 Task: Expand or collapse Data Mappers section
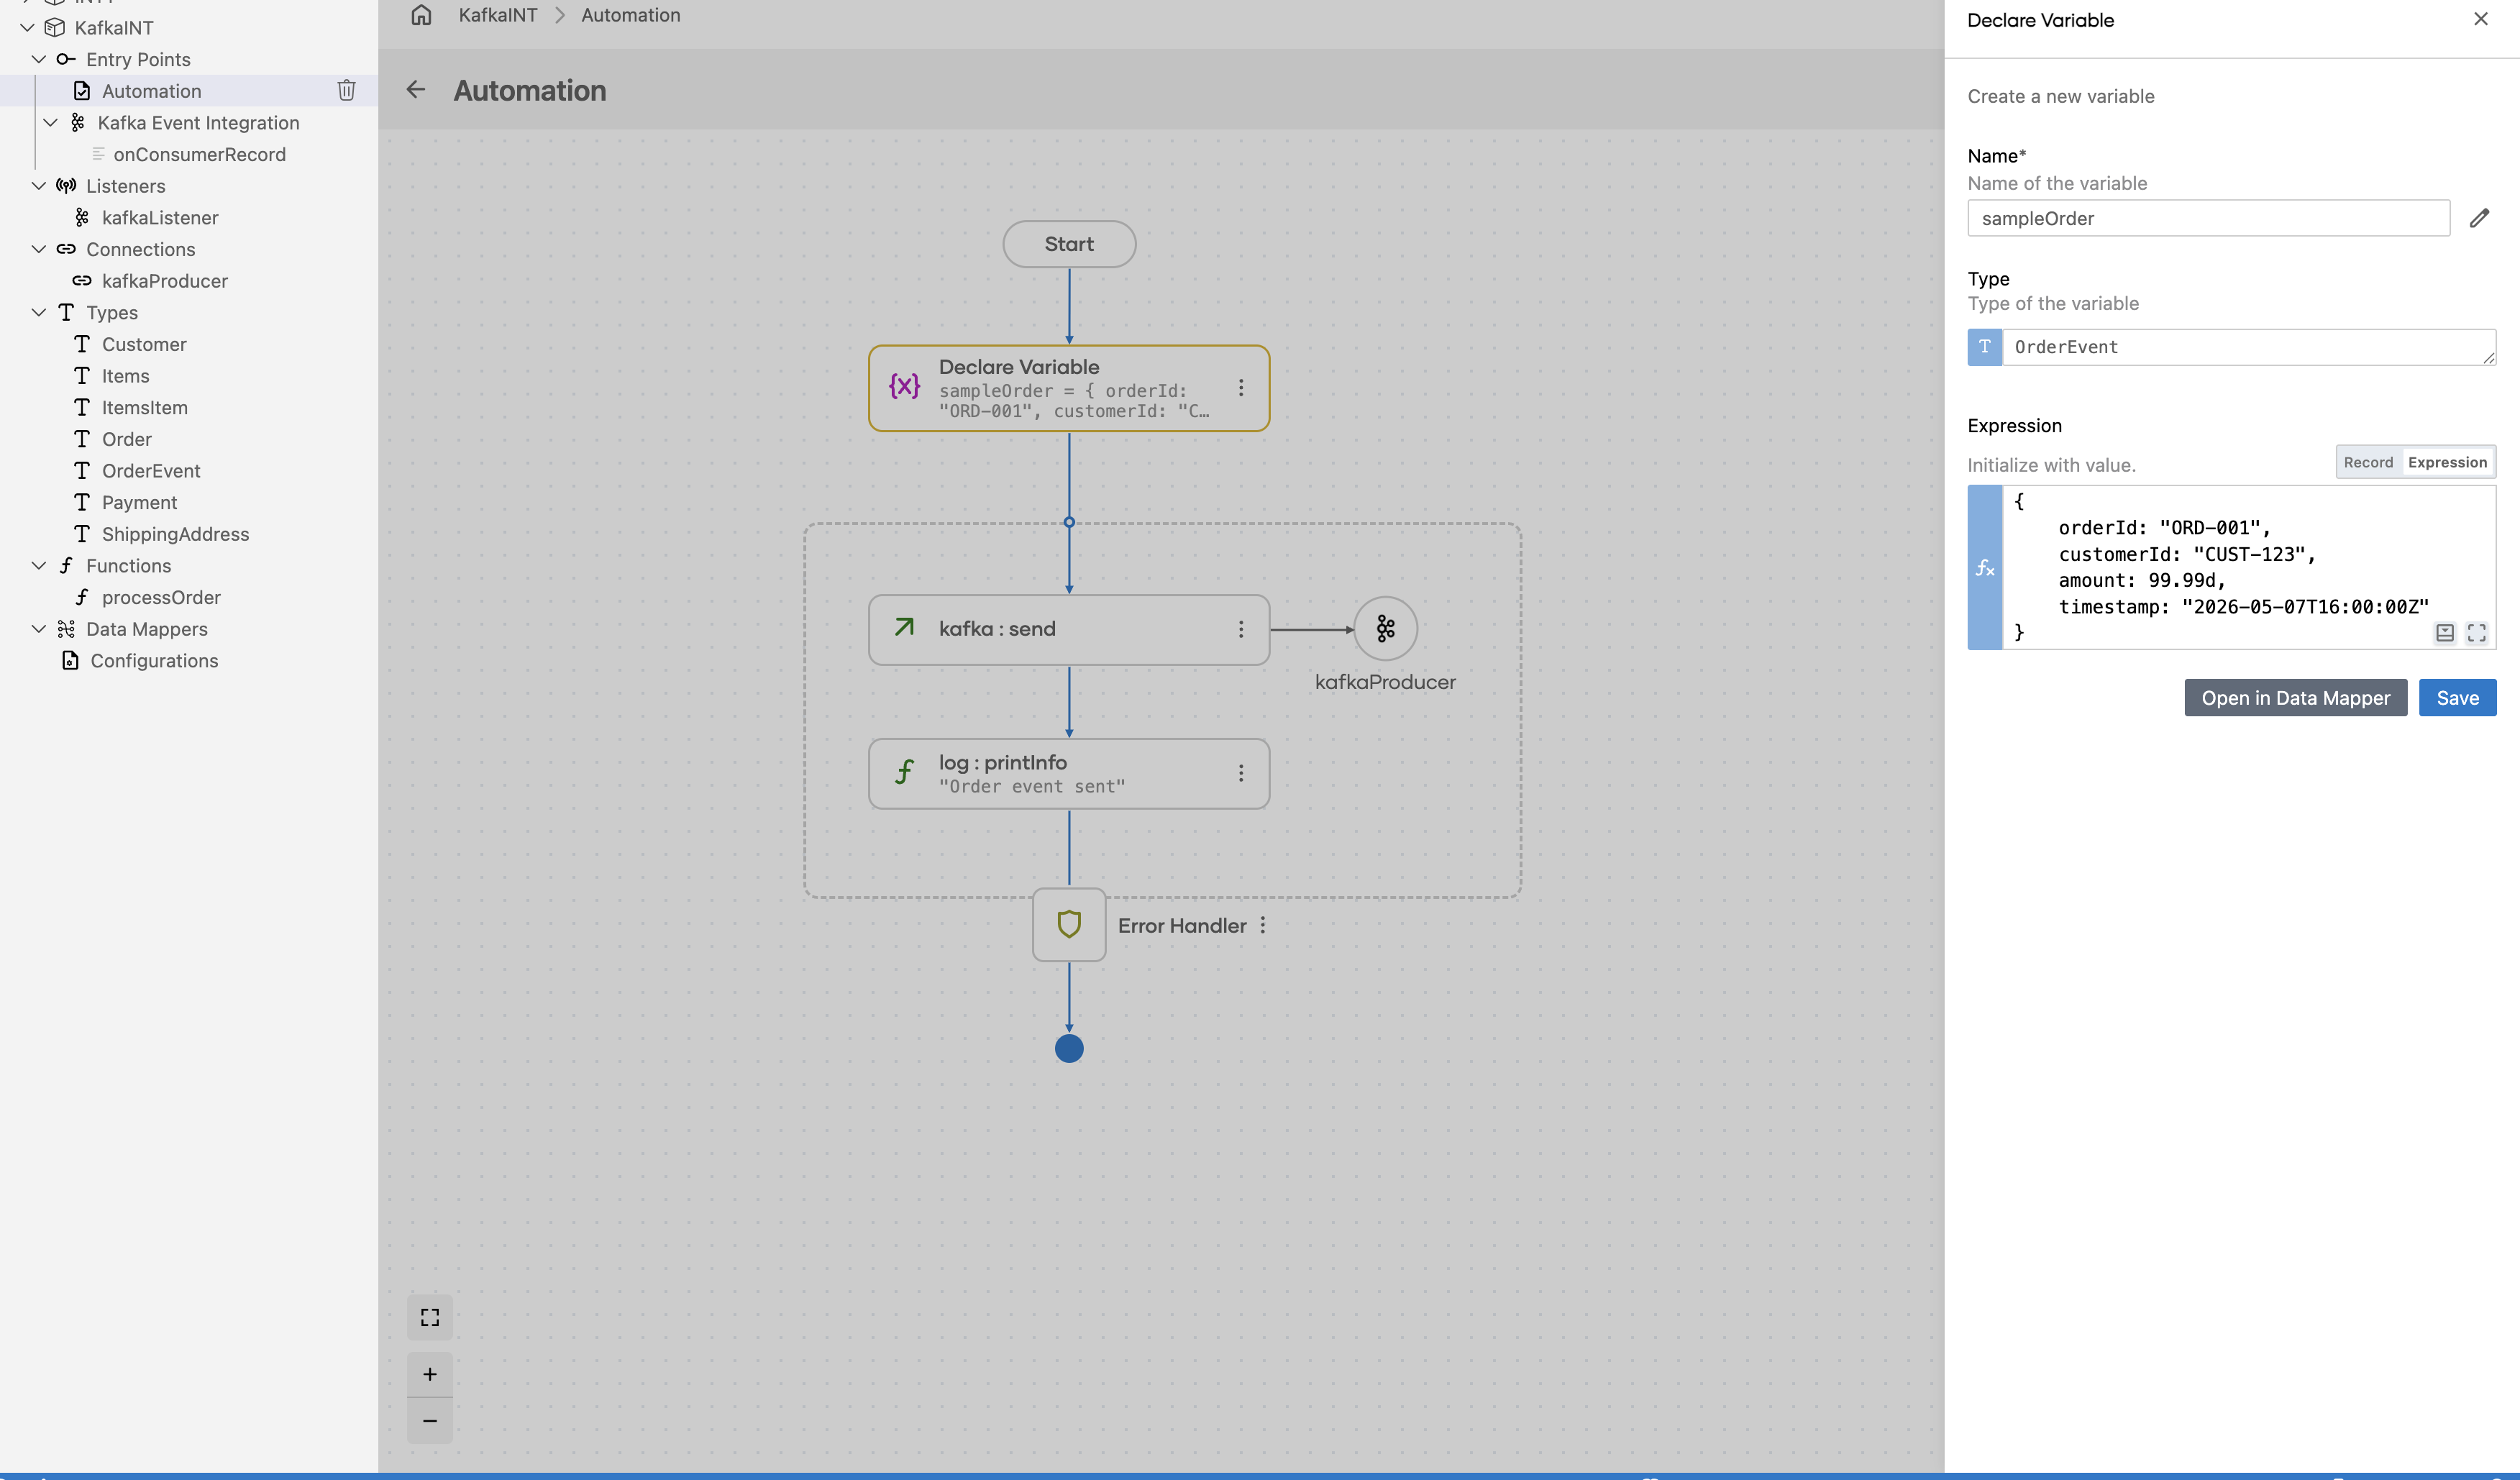click(x=39, y=629)
